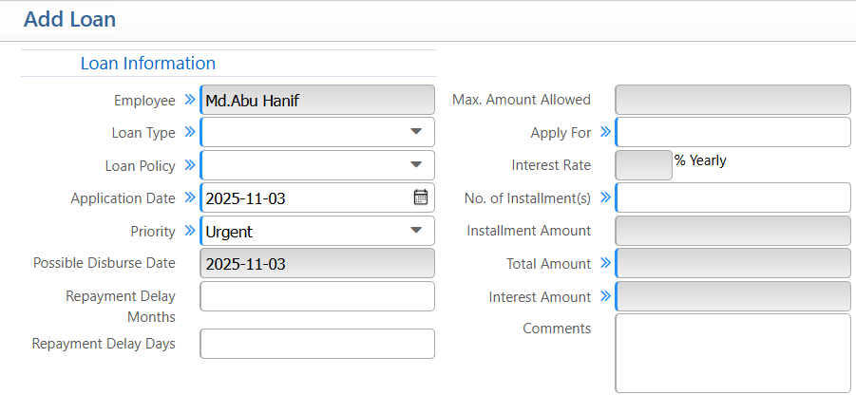This screenshot has width=856, height=395.
Task: Click the double-arrow icon beside Interest Amount
Action: (605, 296)
